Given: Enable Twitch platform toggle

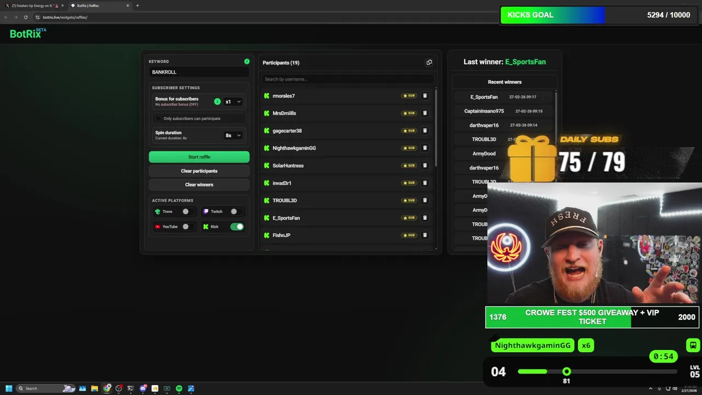Looking at the screenshot, I should point(237,211).
